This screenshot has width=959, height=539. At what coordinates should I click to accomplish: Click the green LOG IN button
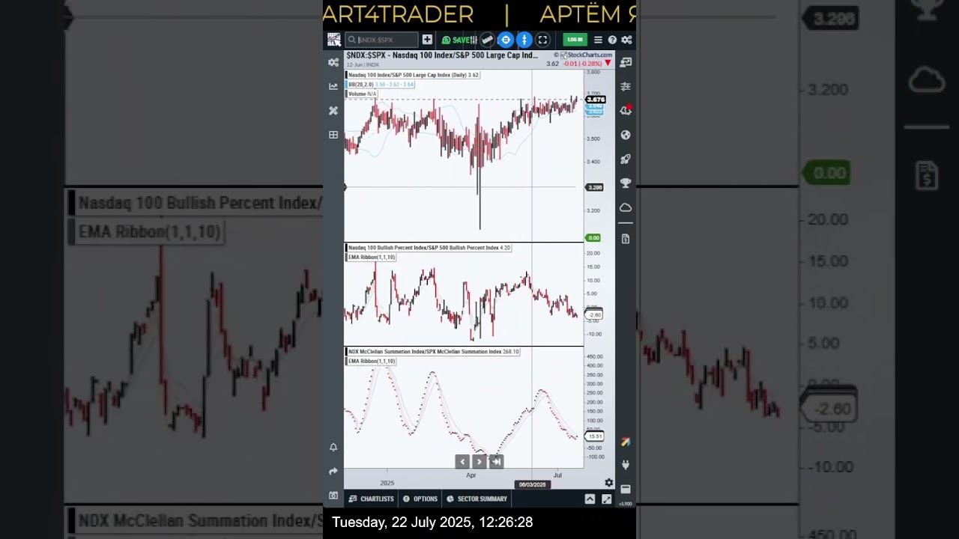pyautogui.click(x=575, y=40)
